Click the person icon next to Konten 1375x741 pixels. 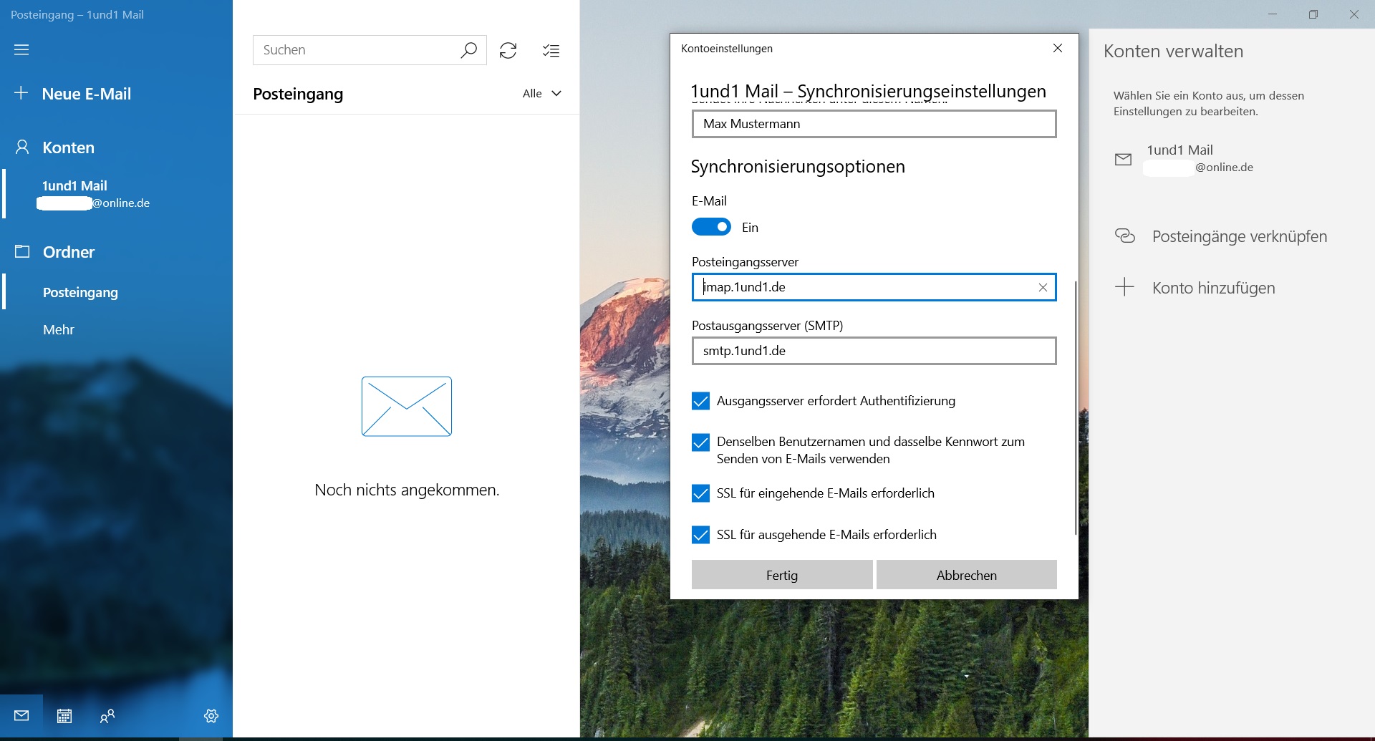(22, 147)
